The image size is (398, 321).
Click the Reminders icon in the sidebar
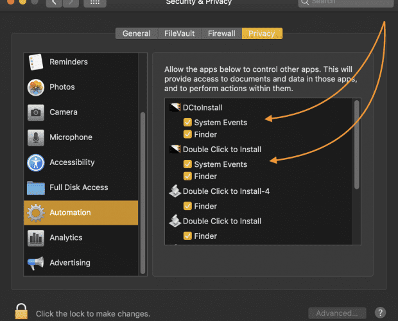pyautogui.click(x=36, y=62)
